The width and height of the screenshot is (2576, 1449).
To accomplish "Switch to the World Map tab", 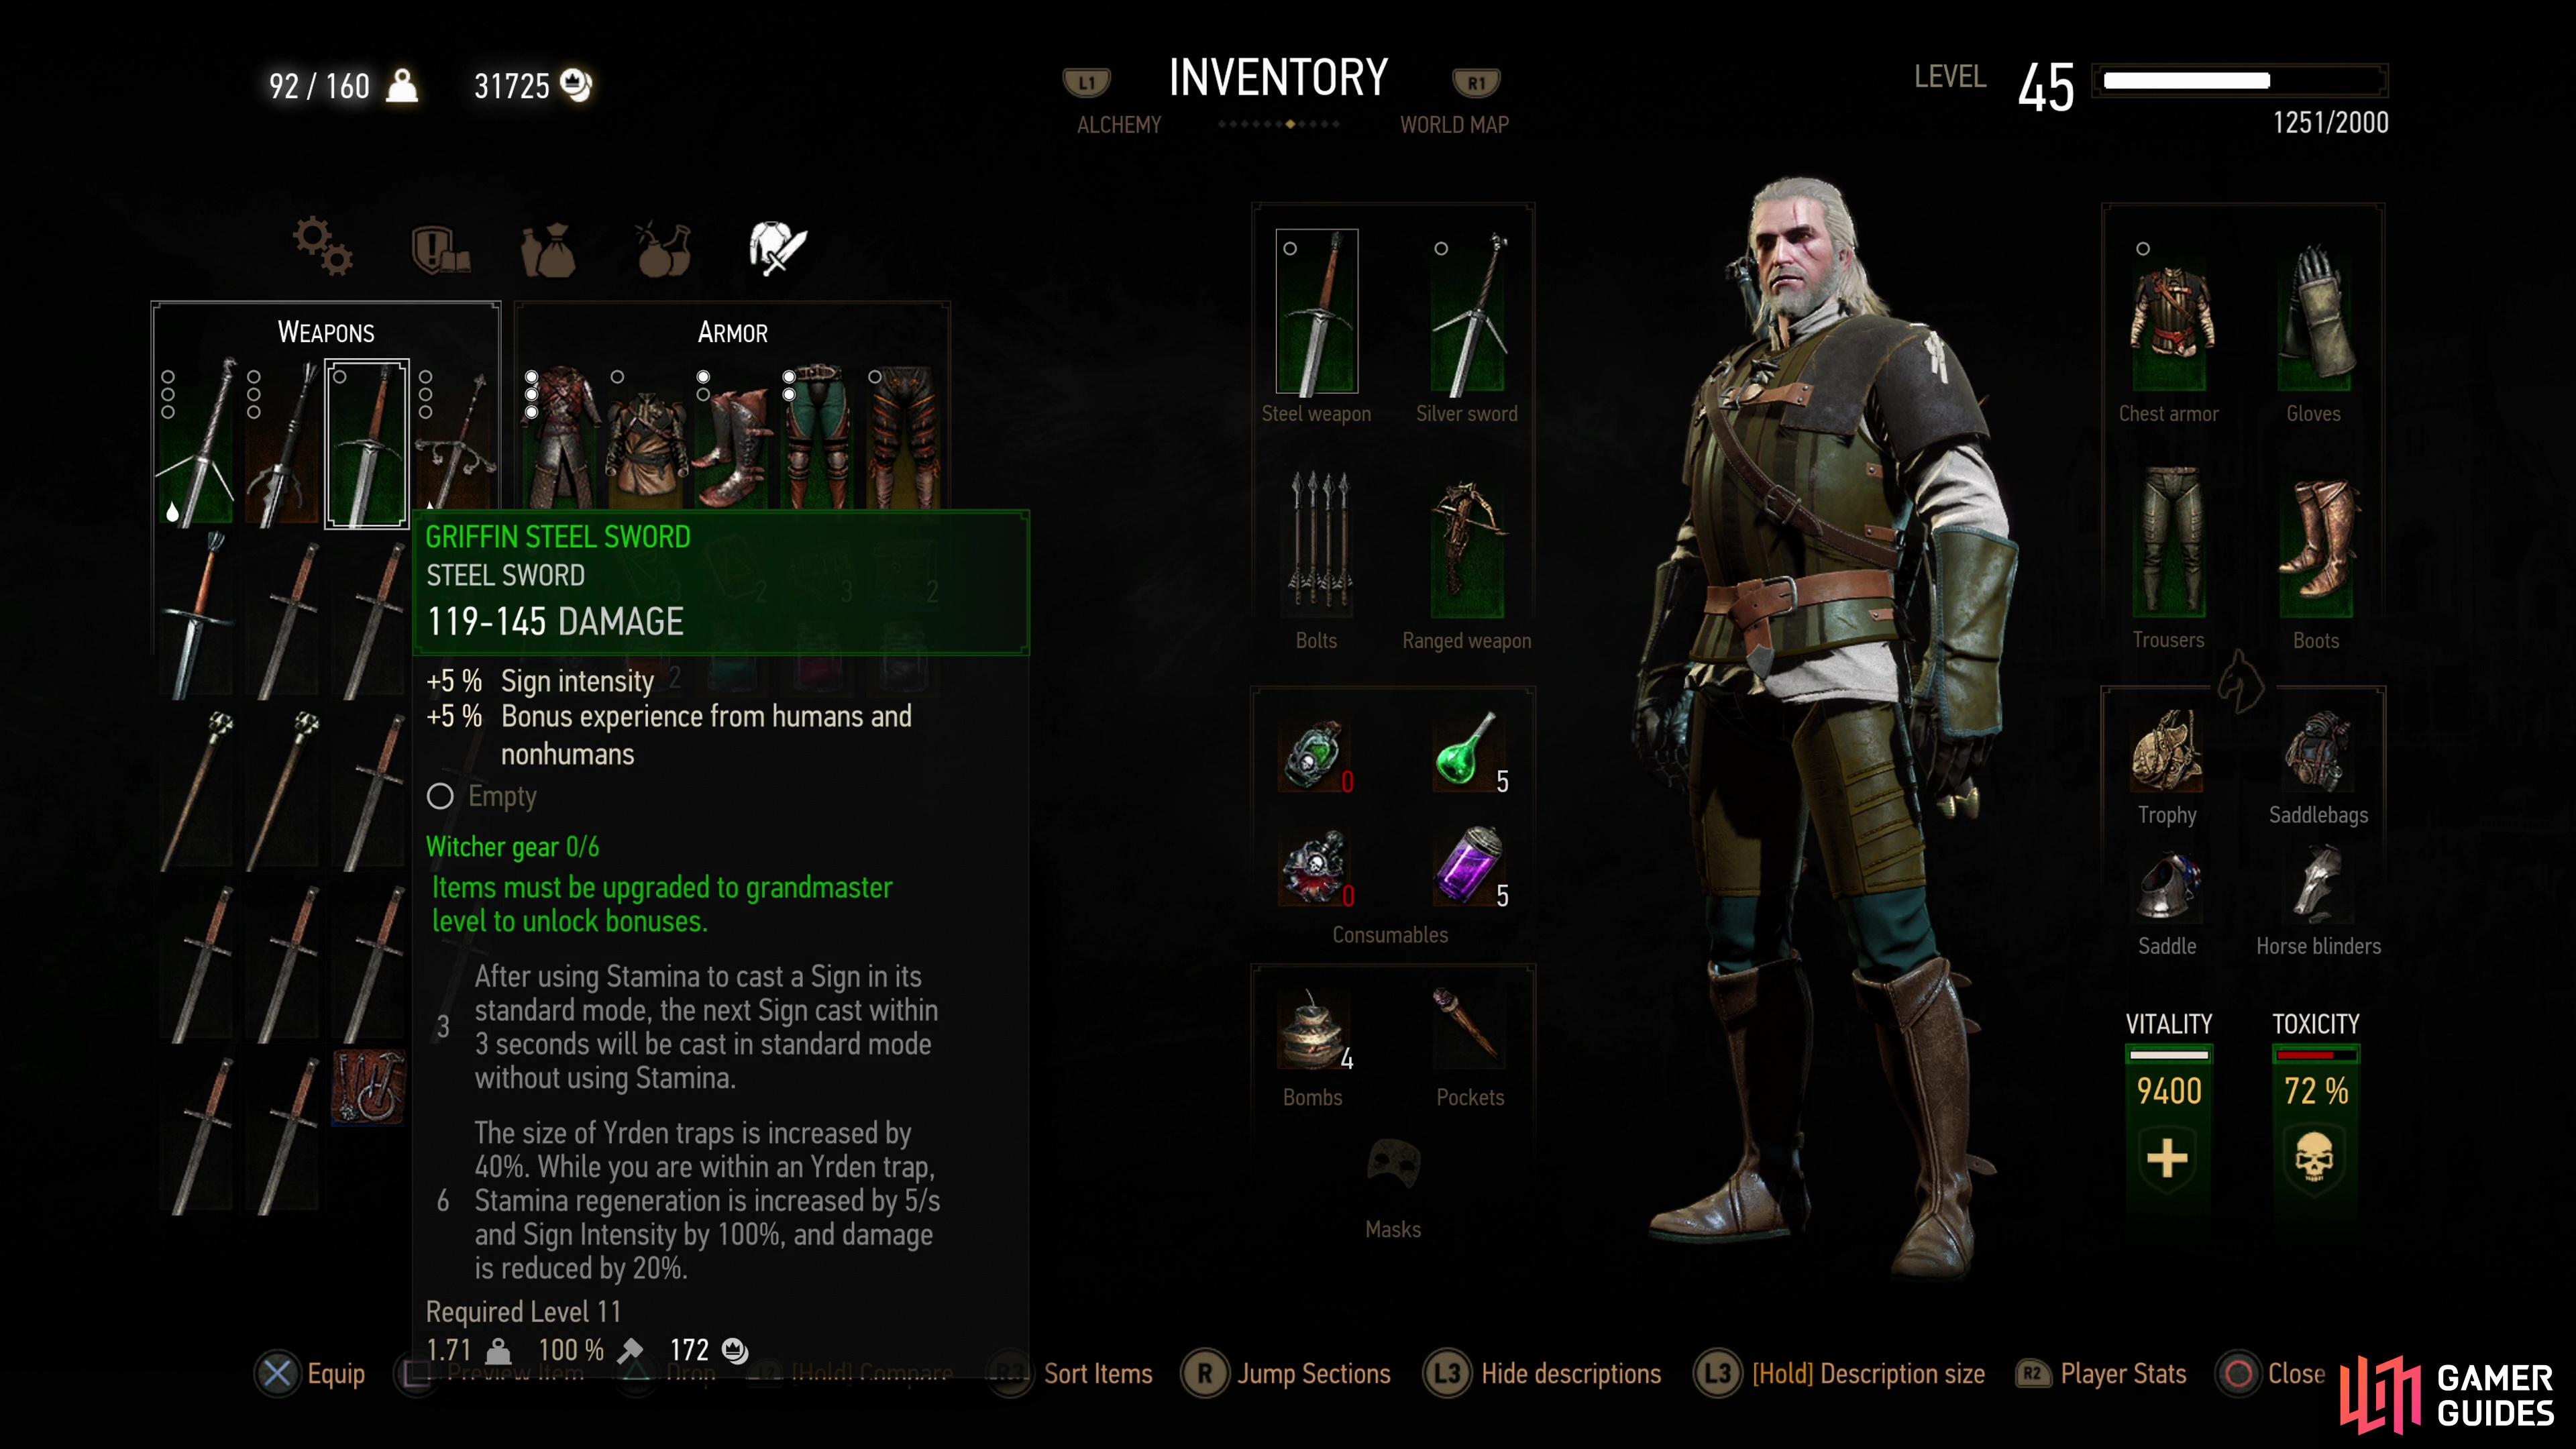I will click(x=1454, y=125).
